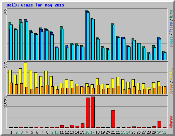The height and width of the screenshot is (136, 175).
Task: Click the Pages / Files / Hits legend
Action: (x=171, y=28)
